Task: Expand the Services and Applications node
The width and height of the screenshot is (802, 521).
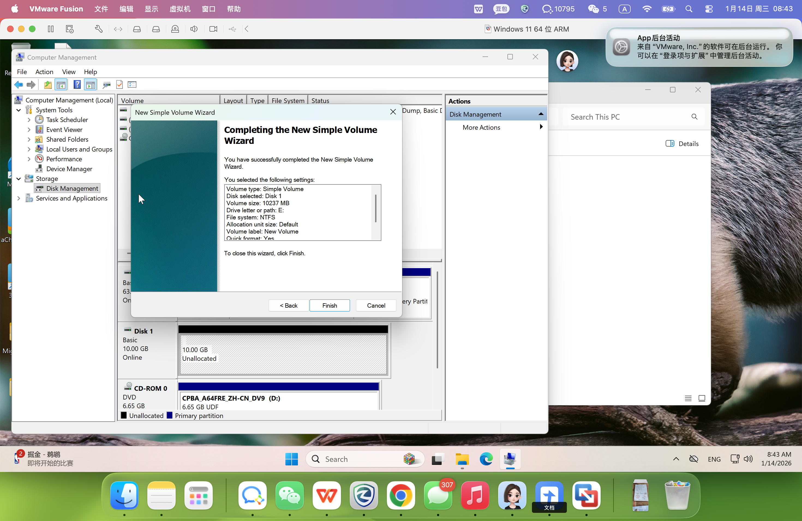Action: click(19, 198)
